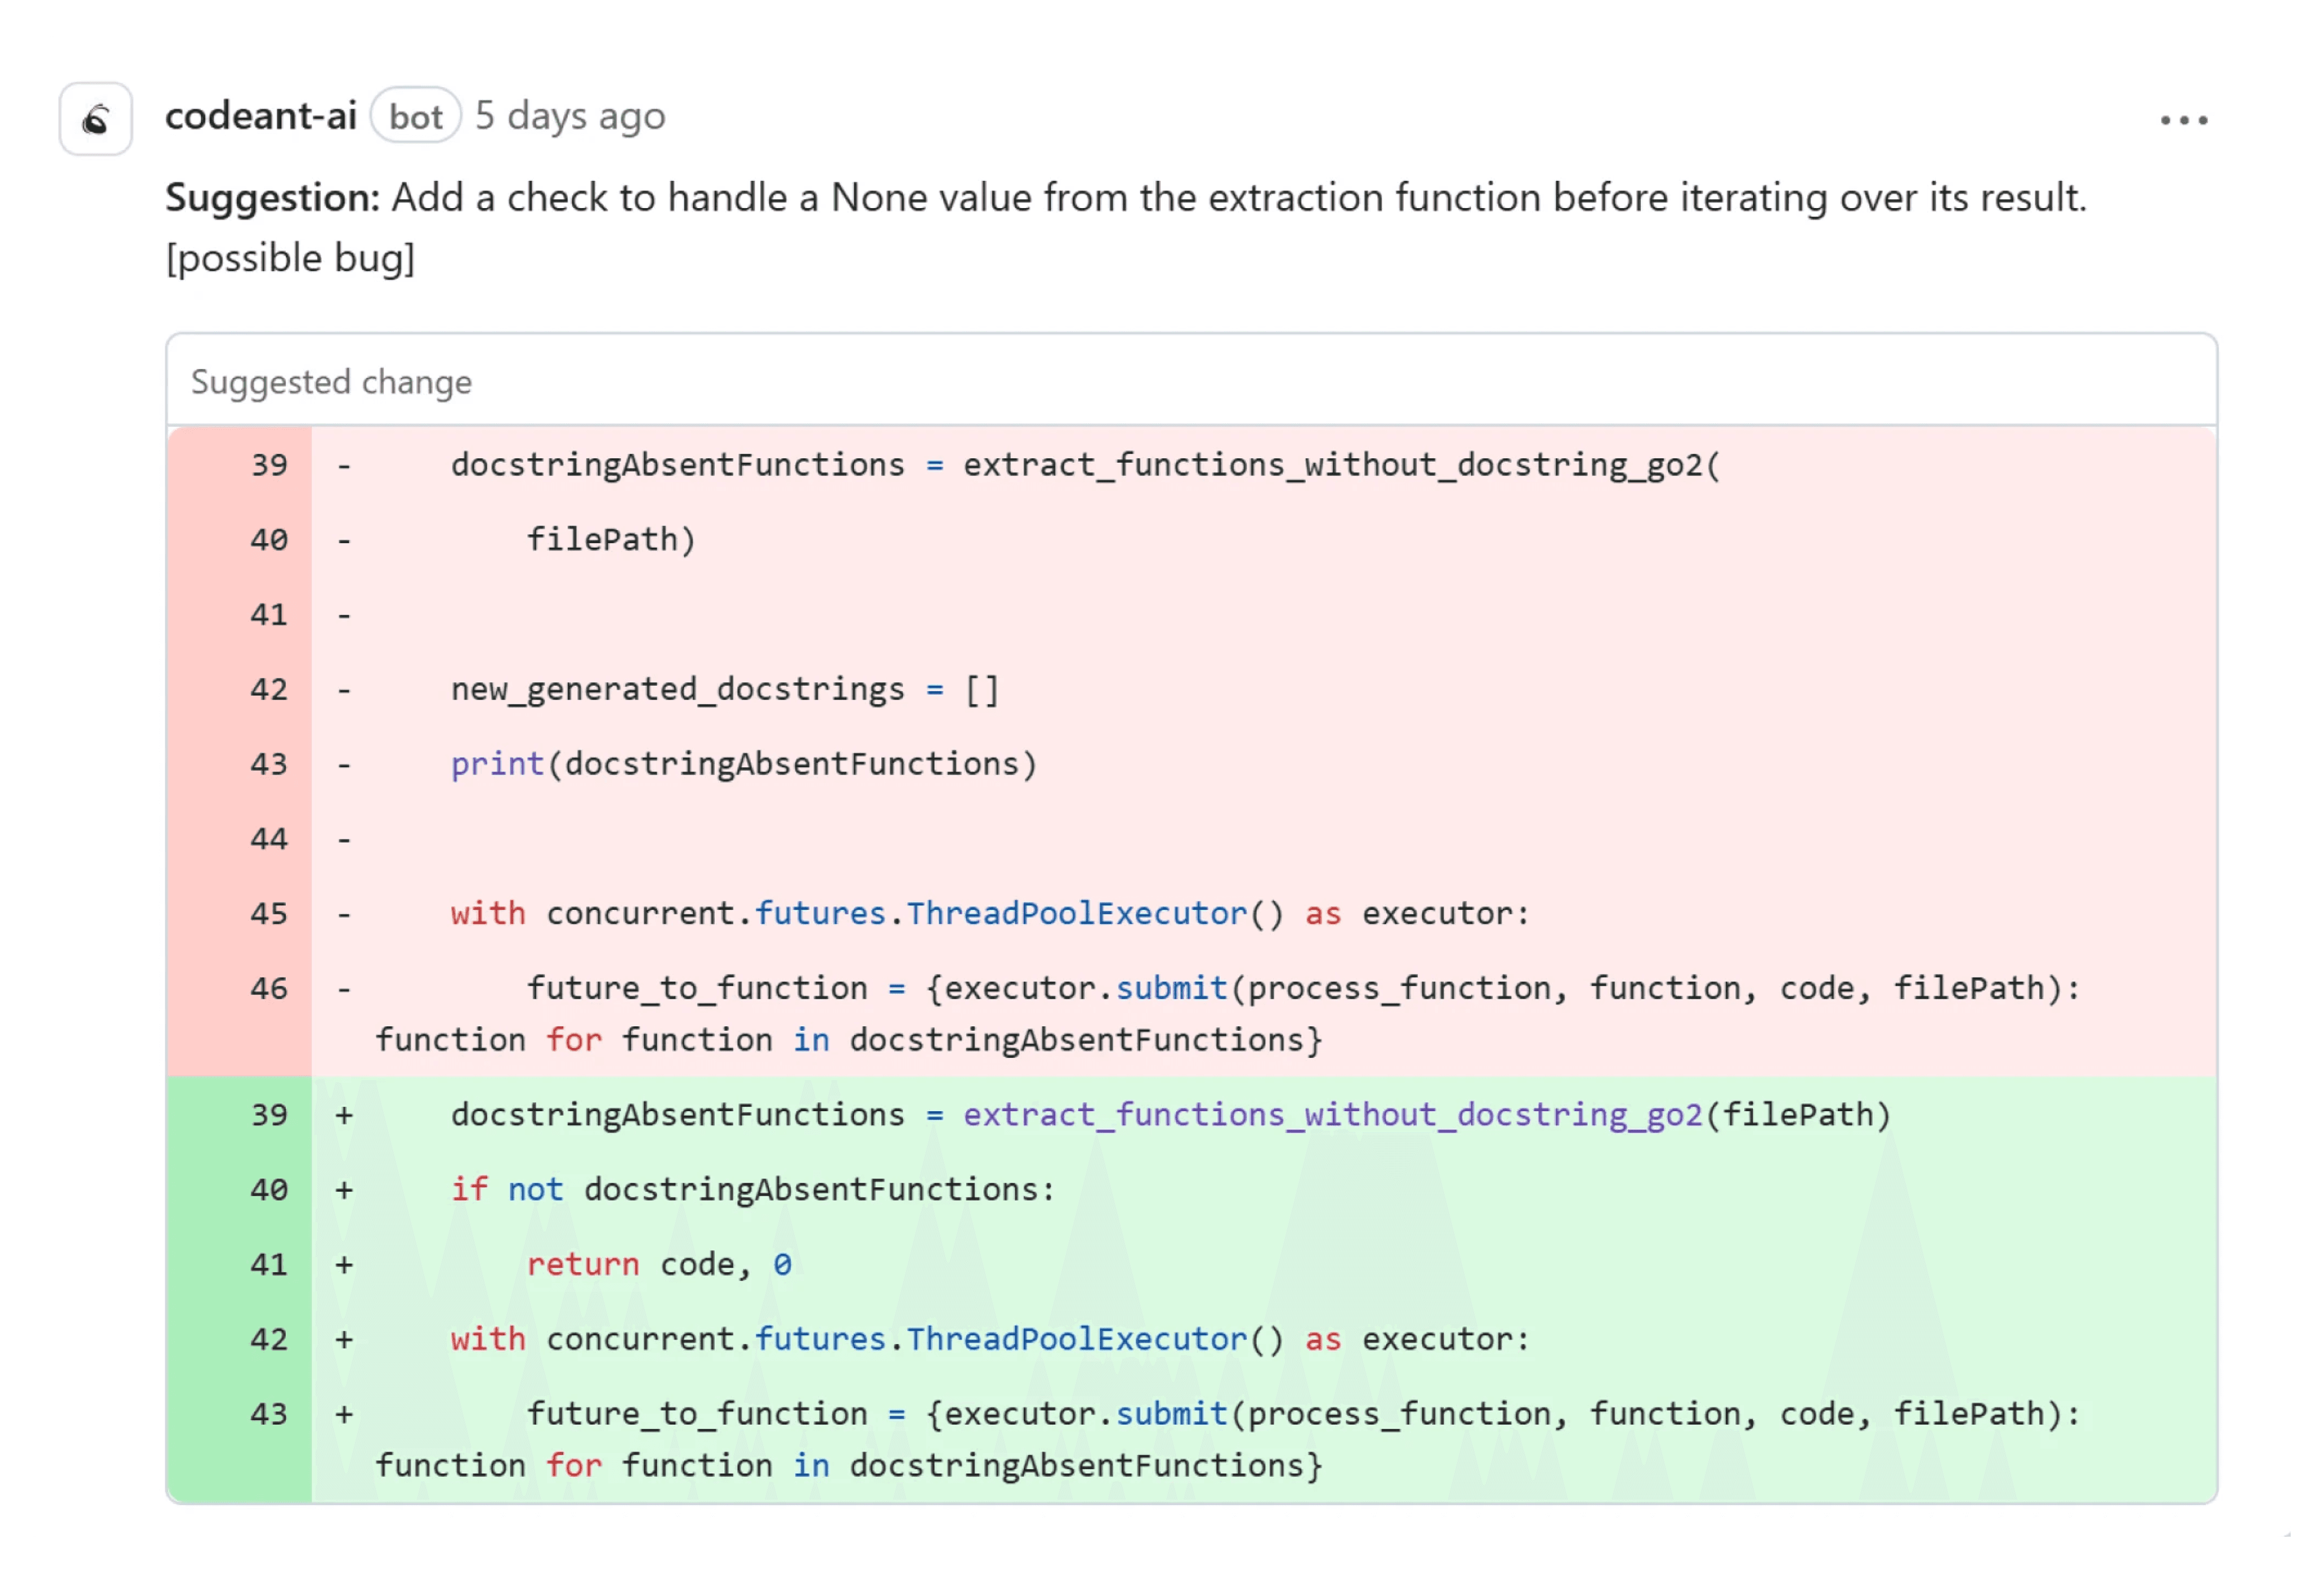
Task: Click removed line number 39
Action: [268, 465]
